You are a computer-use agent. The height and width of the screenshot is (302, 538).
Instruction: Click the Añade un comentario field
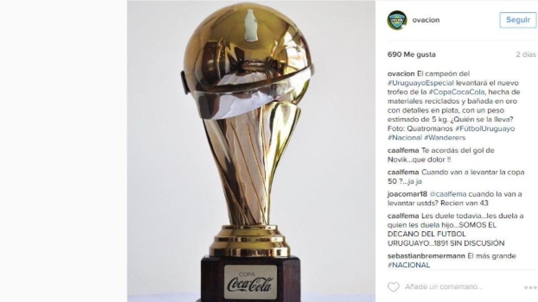point(462,287)
